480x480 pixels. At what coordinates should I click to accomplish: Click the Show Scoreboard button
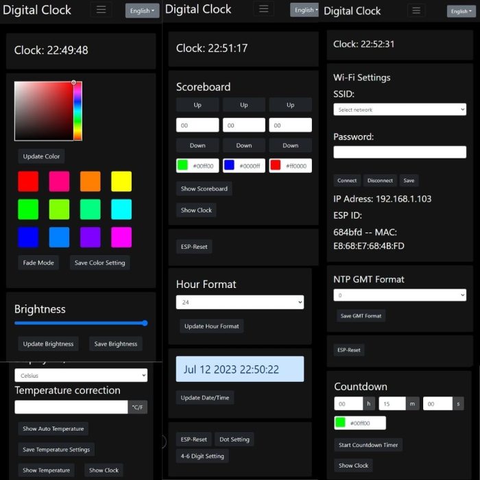(204, 189)
